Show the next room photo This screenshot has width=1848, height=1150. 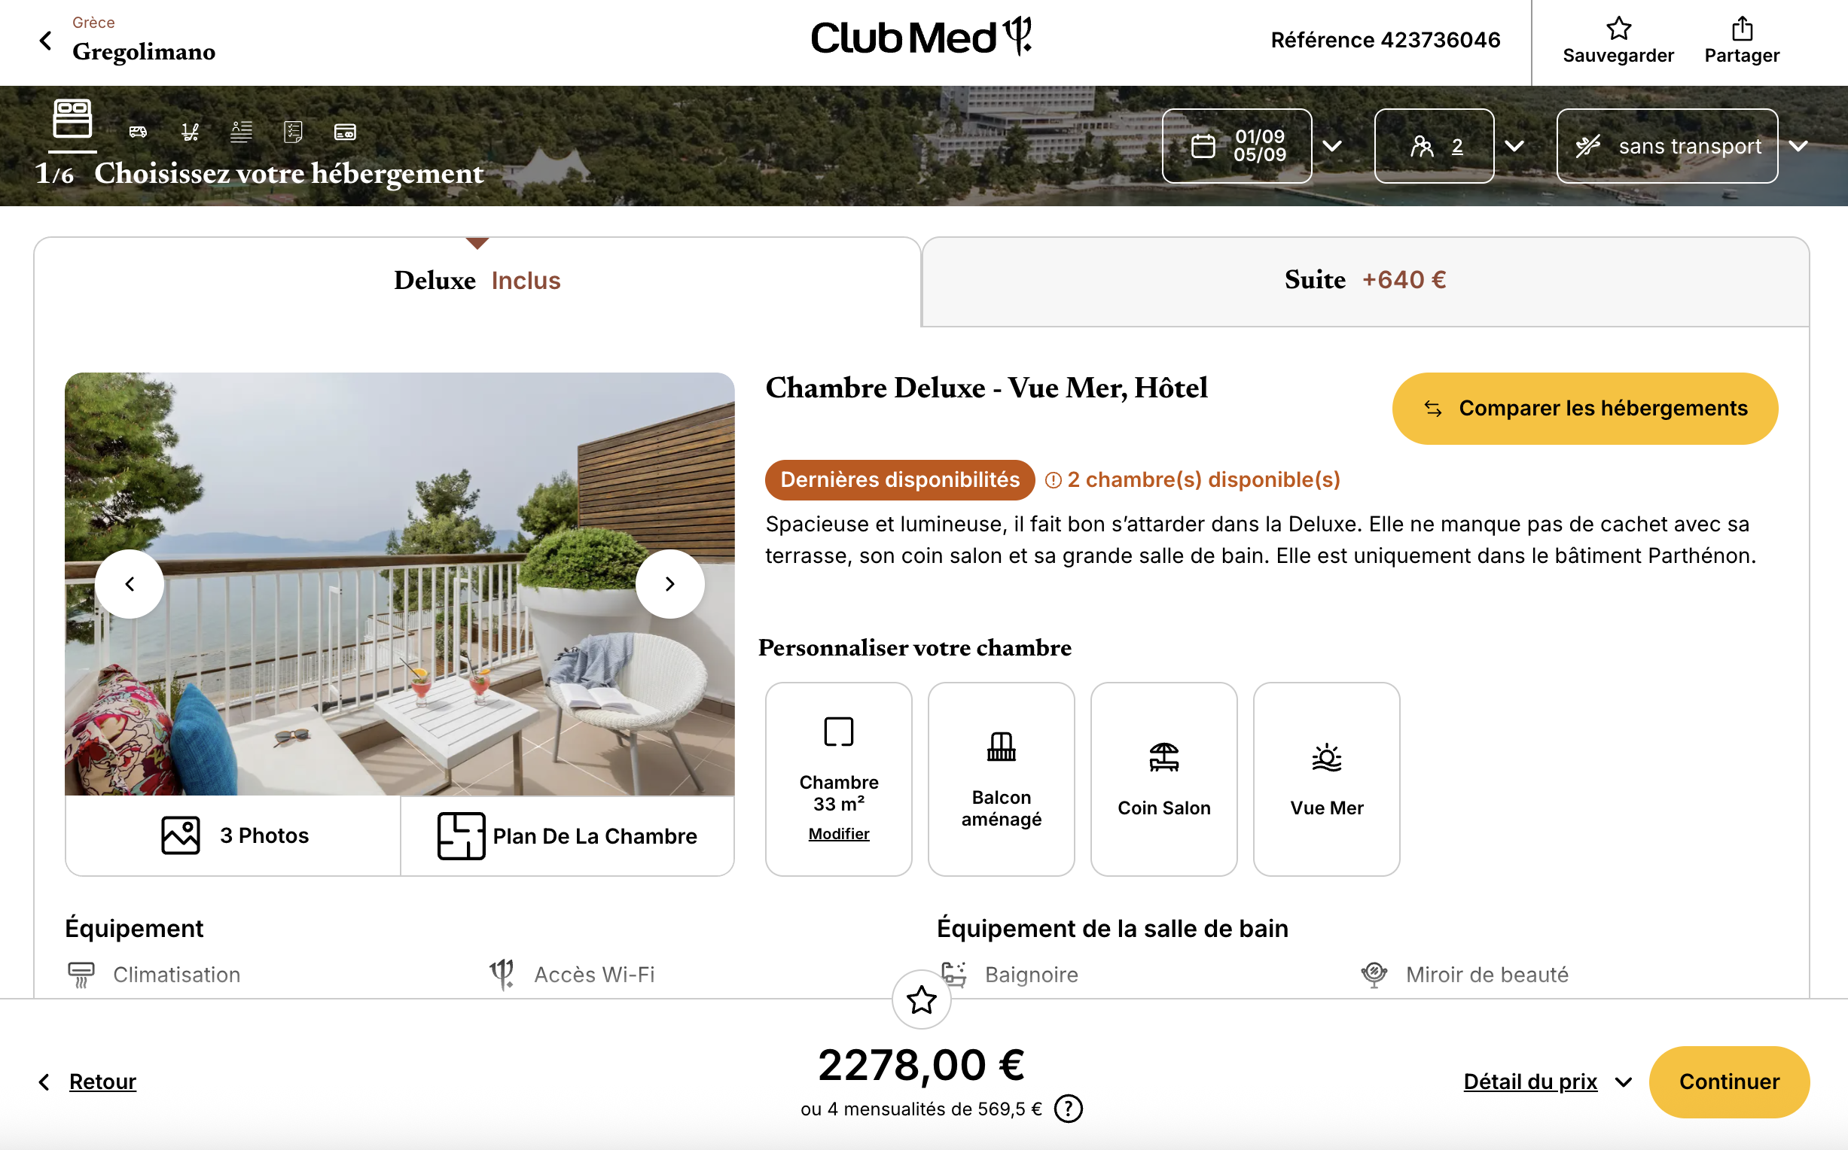pyautogui.click(x=669, y=584)
